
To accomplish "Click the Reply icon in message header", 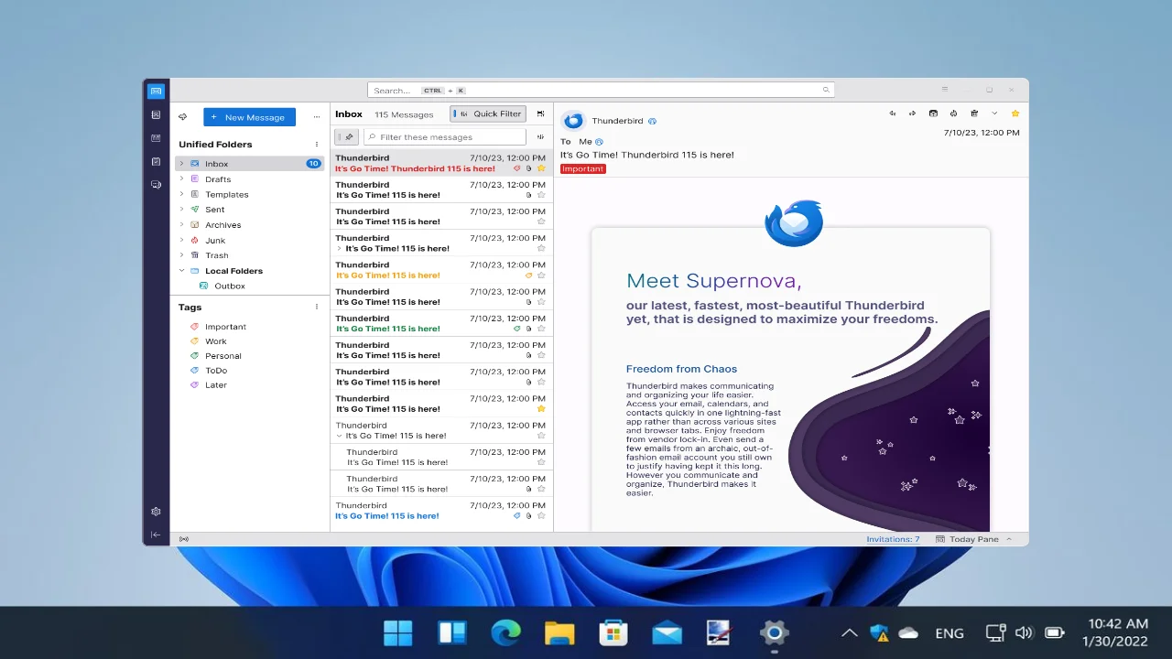I will pos(893,113).
